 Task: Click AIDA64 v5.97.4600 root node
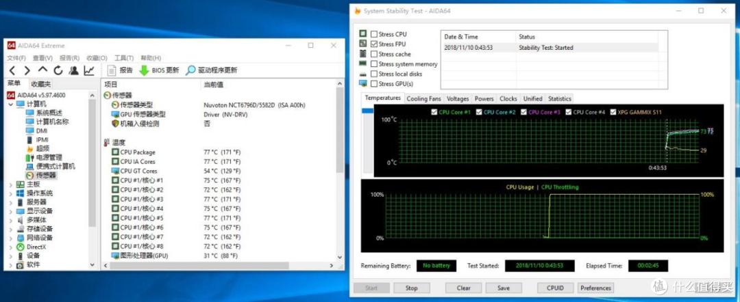[x=36, y=95]
